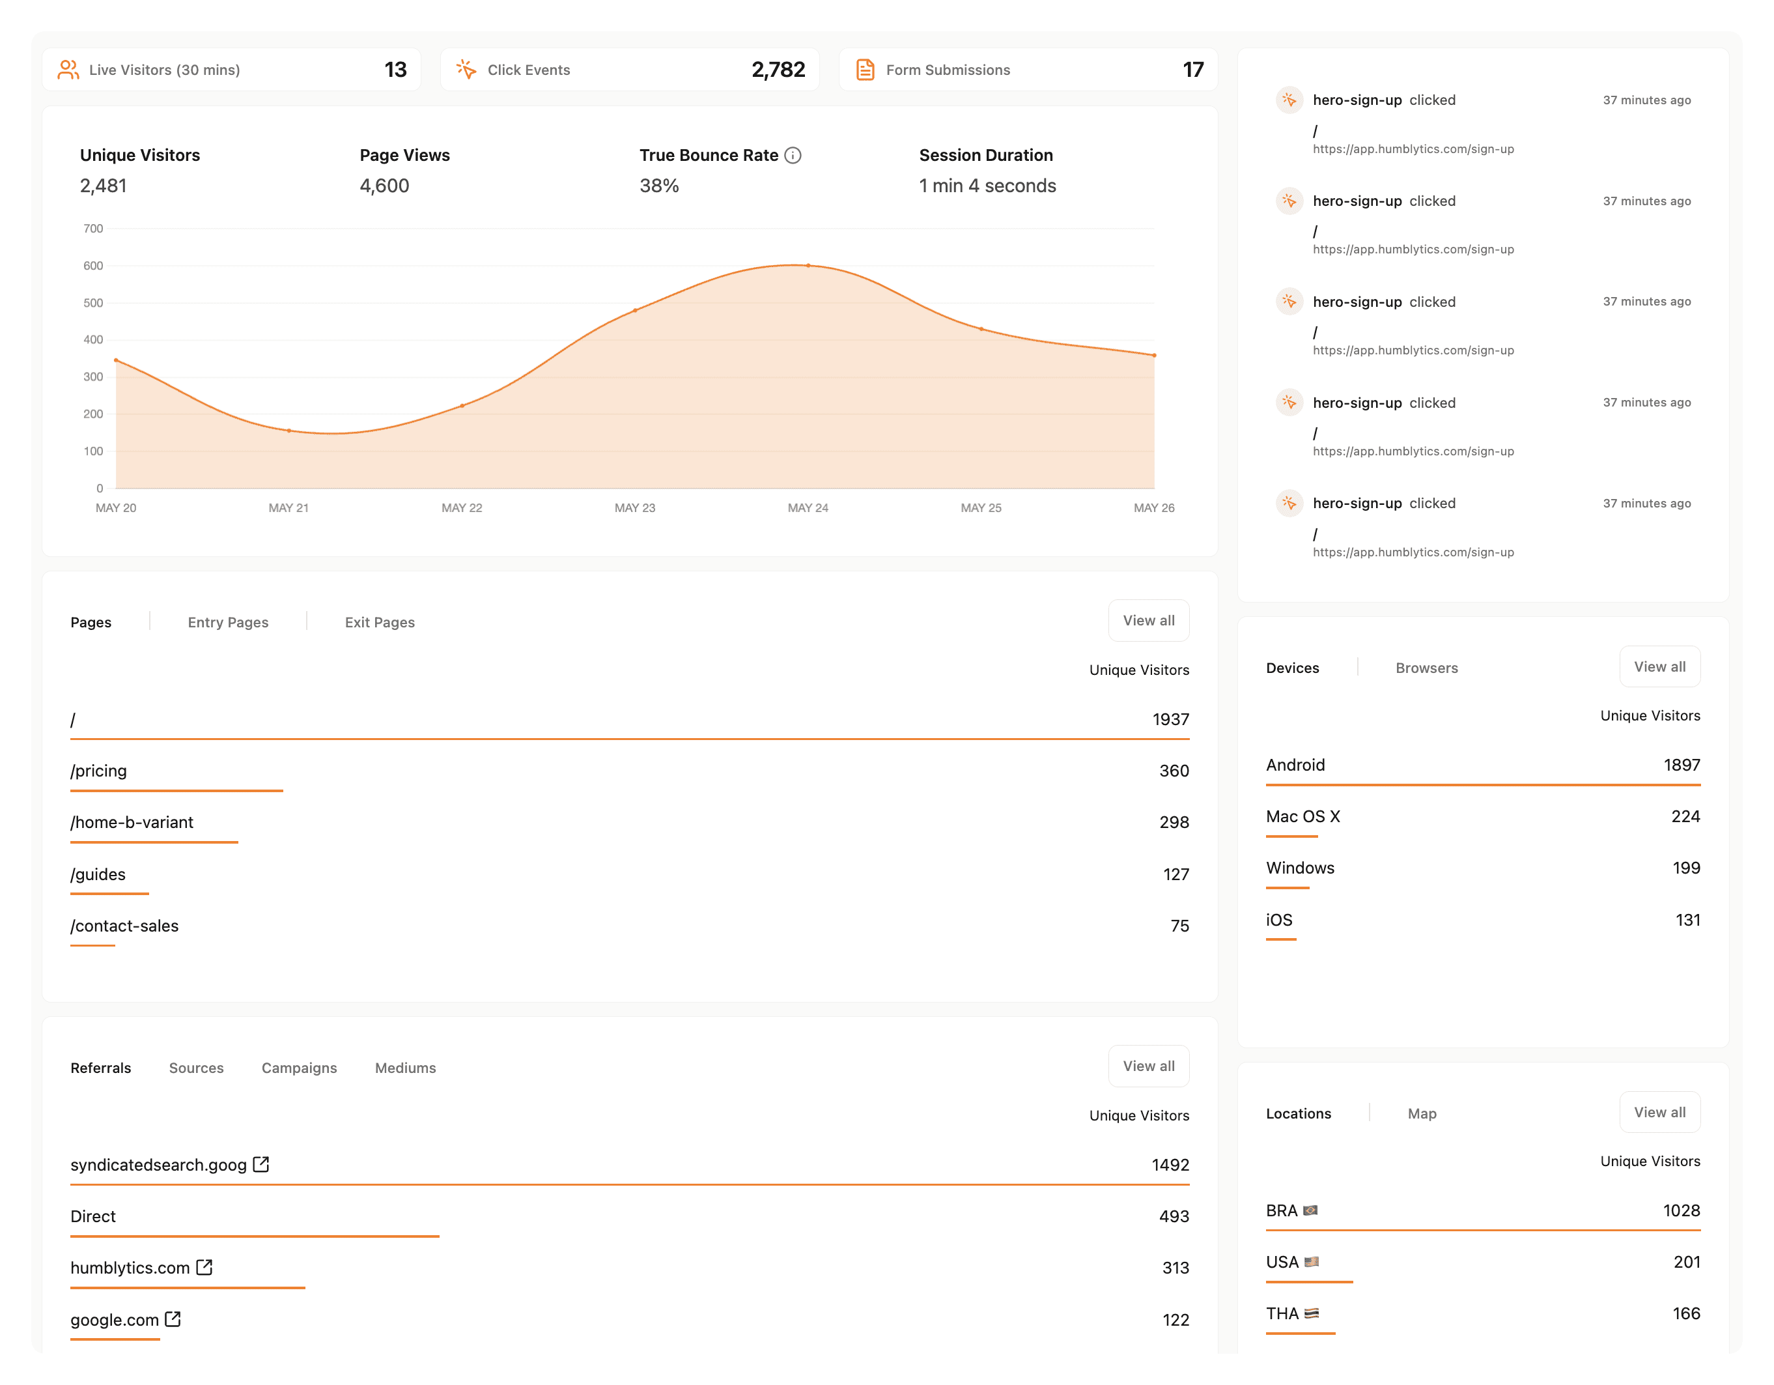The width and height of the screenshot is (1774, 1385).
Task: Click the USA location label
Action: click(1282, 1261)
